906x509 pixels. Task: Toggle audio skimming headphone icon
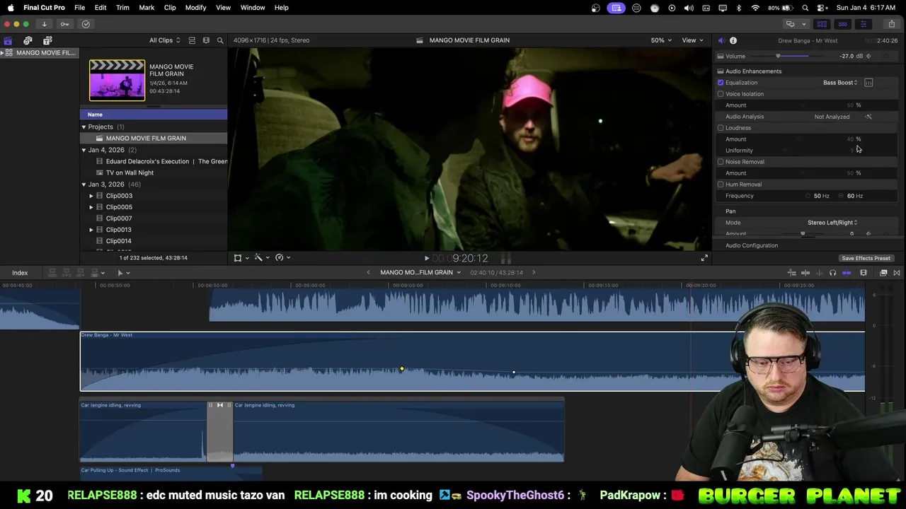pyautogui.click(x=832, y=273)
